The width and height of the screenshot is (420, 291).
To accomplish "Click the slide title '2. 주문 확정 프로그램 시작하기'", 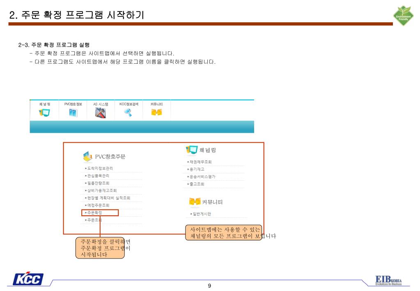I will tap(77, 15).
